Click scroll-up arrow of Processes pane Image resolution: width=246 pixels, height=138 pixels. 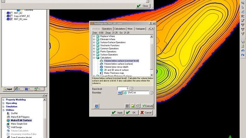(45, 100)
